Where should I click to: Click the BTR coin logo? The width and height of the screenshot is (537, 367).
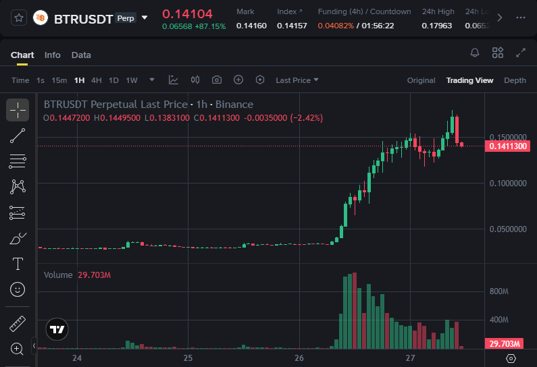[41, 18]
